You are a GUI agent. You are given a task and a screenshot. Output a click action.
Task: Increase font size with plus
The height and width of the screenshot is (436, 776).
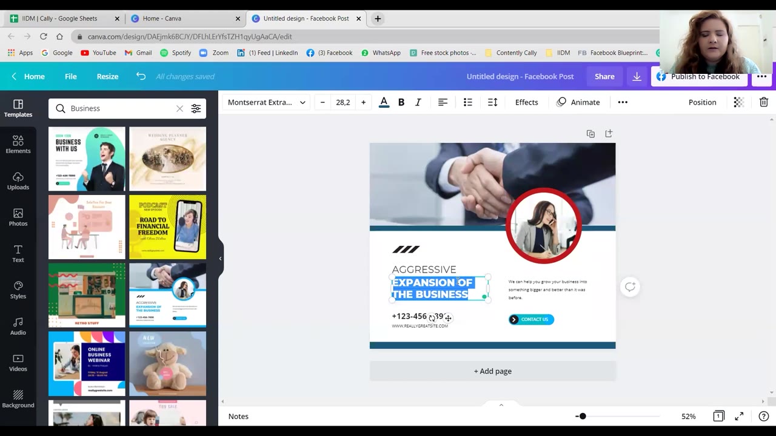coord(363,102)
